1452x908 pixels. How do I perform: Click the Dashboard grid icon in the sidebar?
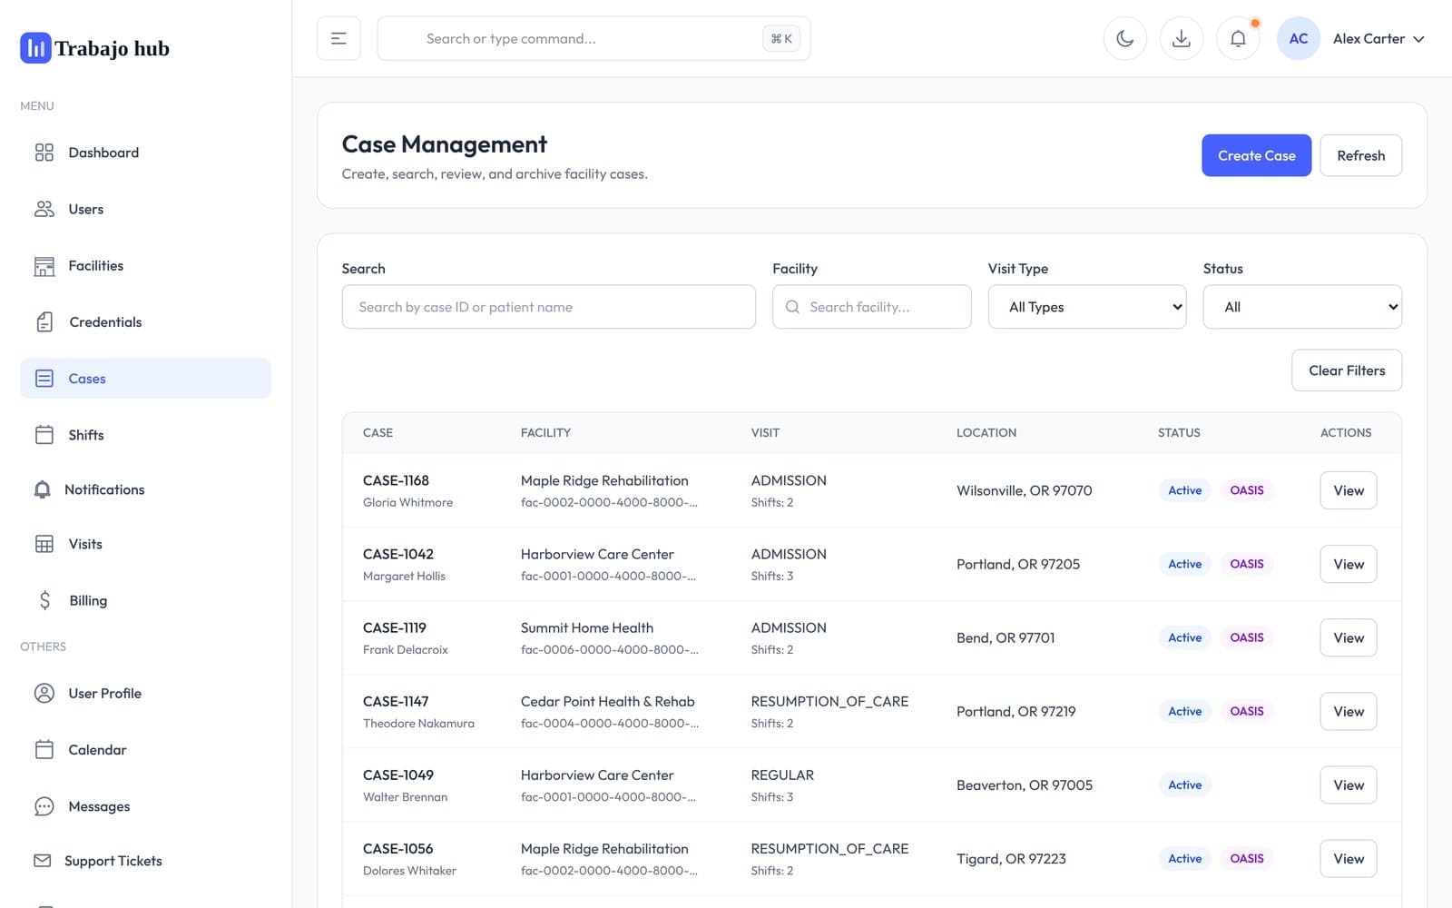pyautogui.click(x=44, y=153)
